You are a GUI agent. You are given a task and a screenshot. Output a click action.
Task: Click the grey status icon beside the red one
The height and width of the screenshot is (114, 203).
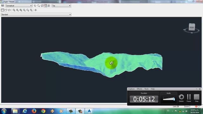click(199, 106)
